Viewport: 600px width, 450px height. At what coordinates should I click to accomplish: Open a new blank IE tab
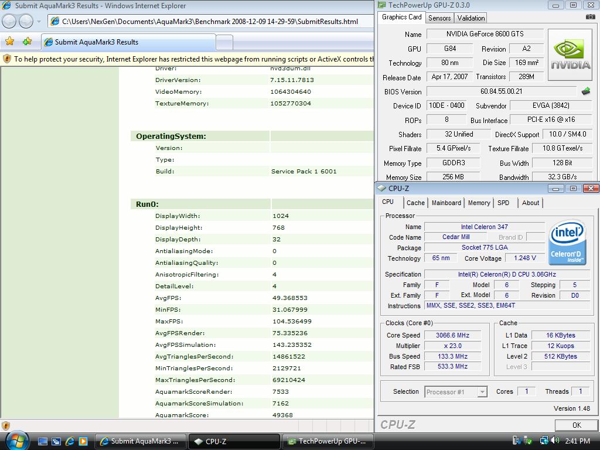coord(224,42)
